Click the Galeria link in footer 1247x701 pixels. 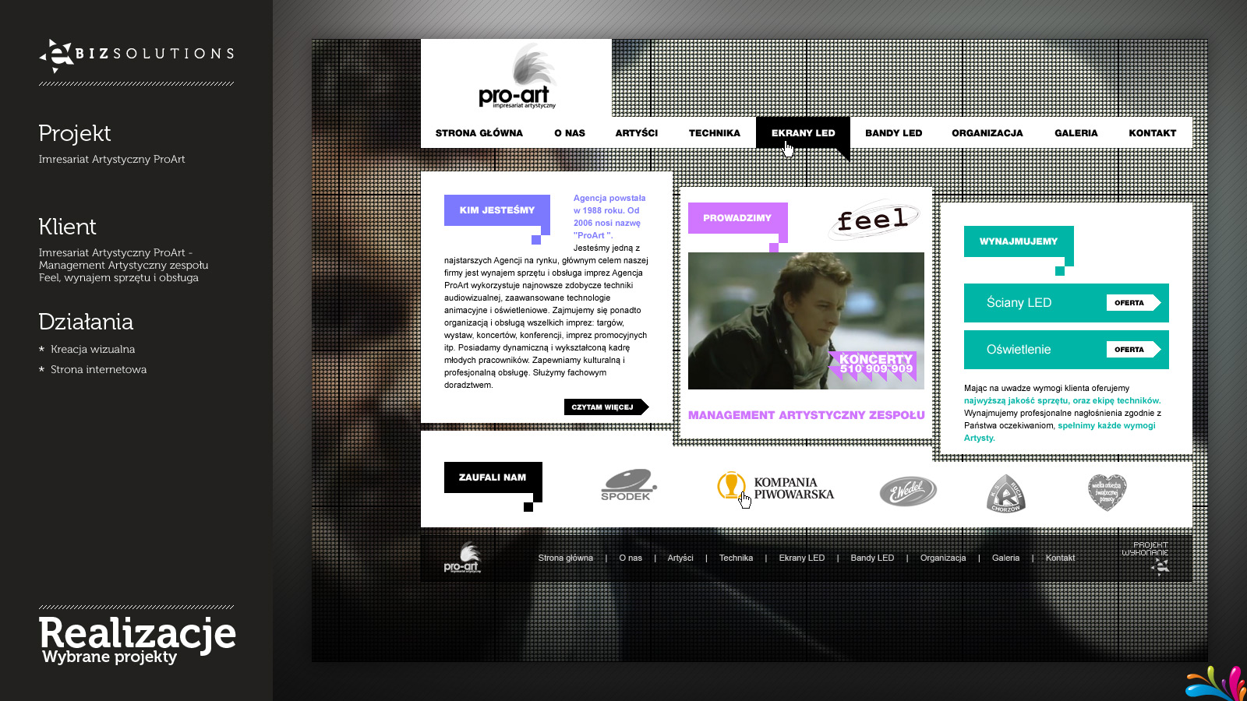(1005, 558)
